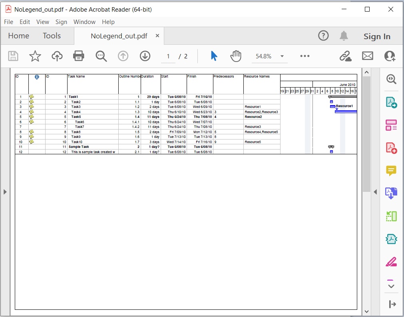Click inside the page number field
Viewport: 404px width, 317px height.
point(168,56)
